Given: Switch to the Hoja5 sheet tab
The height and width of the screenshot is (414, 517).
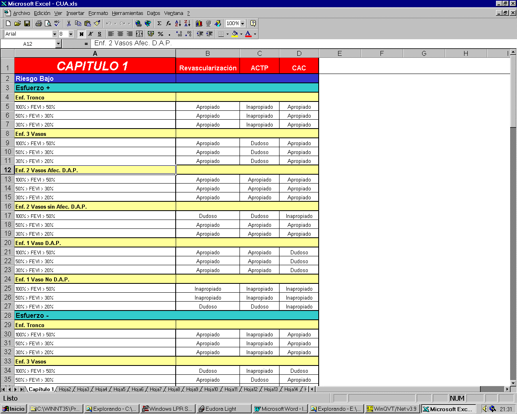Looking at the screenshot, I should (119, 389).
